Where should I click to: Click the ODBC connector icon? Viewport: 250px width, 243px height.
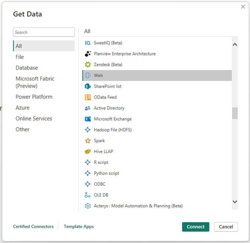pos(88,184)
